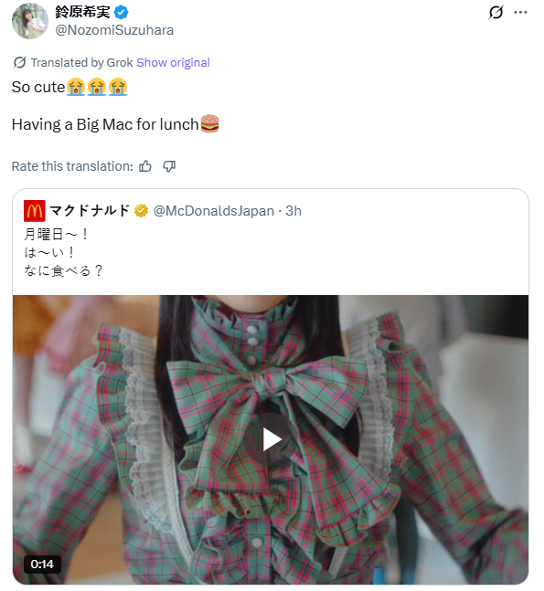Viewport: 544px width, 591px height.
Task: Click the マクドナルド account name
Action: pos(90,211)
